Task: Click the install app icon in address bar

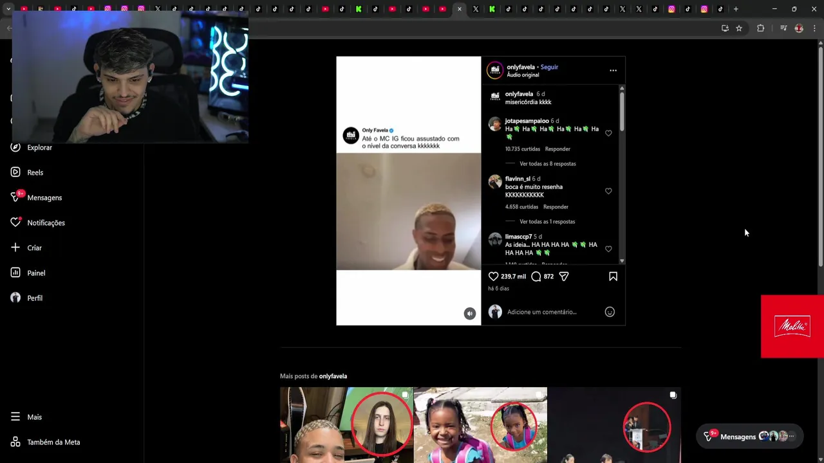Action: [725, 28]
